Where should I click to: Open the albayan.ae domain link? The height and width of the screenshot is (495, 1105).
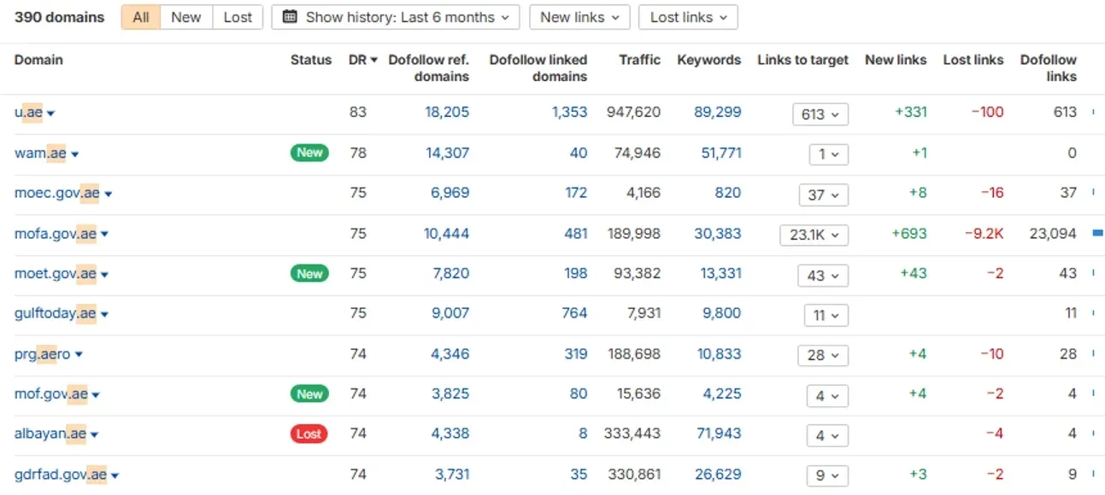point(50,434)
